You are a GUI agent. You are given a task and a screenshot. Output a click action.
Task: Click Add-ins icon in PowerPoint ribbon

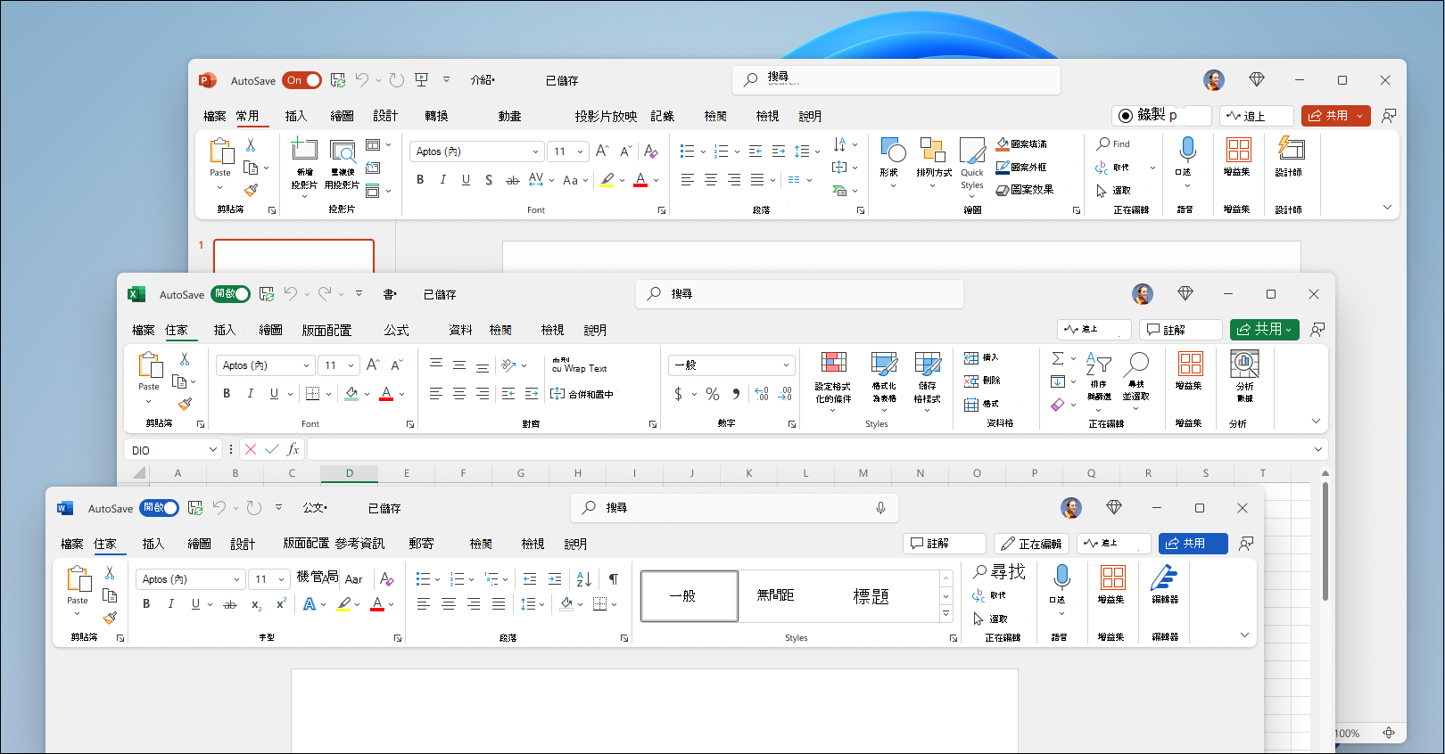point(1238,150)
